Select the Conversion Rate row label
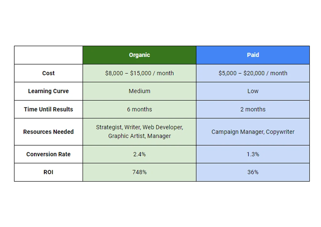This screenshot has height=227, width=321. click(48, 154)
